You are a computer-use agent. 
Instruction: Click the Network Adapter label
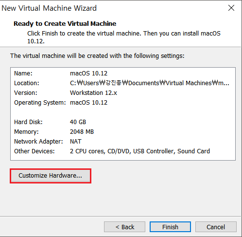38,142
